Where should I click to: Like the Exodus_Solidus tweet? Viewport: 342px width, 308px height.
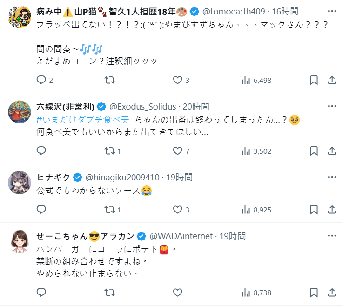pyautogui.click(x=177, y=151)
